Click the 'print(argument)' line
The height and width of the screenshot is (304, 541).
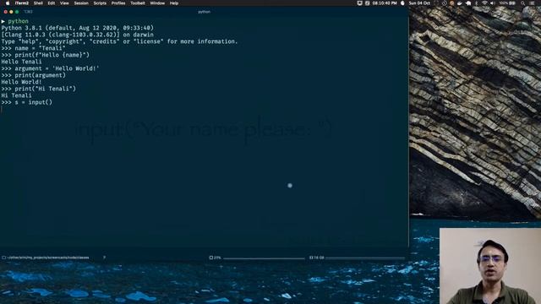(34, 75)
